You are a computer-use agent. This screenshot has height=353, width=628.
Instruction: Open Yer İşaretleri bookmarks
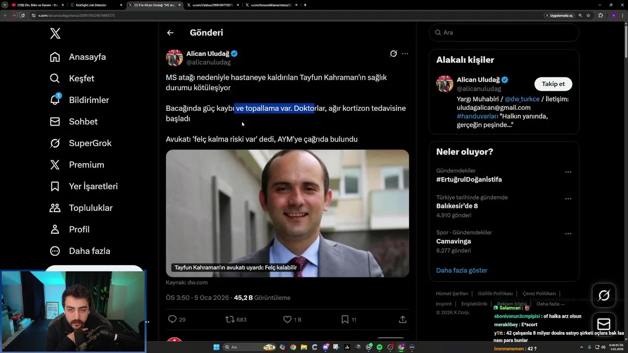pos(84,186)
